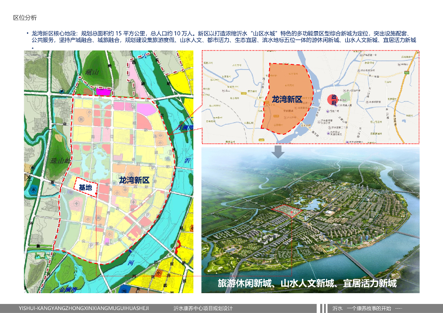Click the double vertical bar in the footer
The width and height of the screenshot is (443, 313).
point(323,308)
